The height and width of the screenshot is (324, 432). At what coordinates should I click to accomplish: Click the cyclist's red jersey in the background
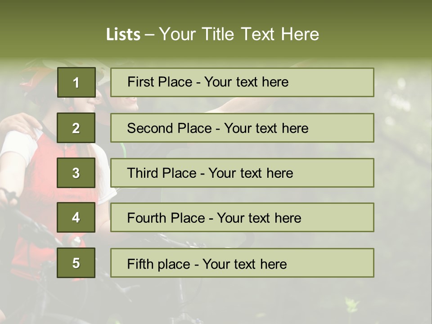(36, 180)
